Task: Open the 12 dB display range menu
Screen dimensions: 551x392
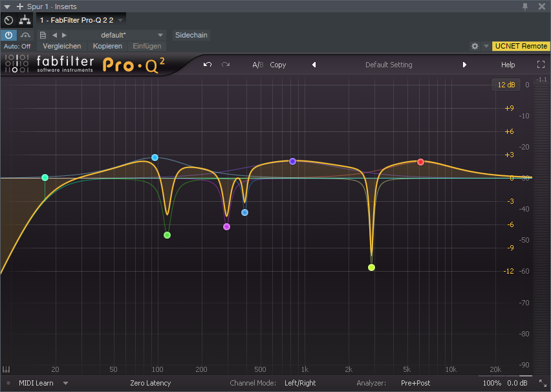Action: pos(506,85)
